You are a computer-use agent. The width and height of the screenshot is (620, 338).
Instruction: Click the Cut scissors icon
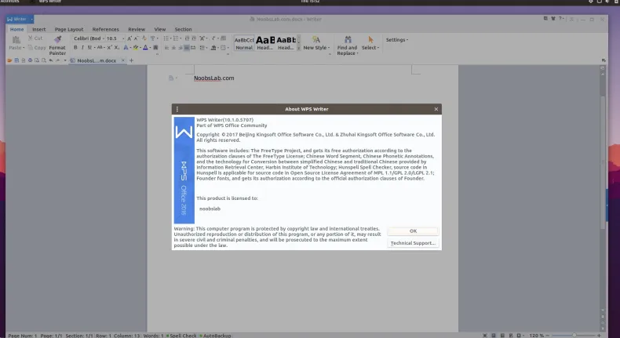(30, 38)
